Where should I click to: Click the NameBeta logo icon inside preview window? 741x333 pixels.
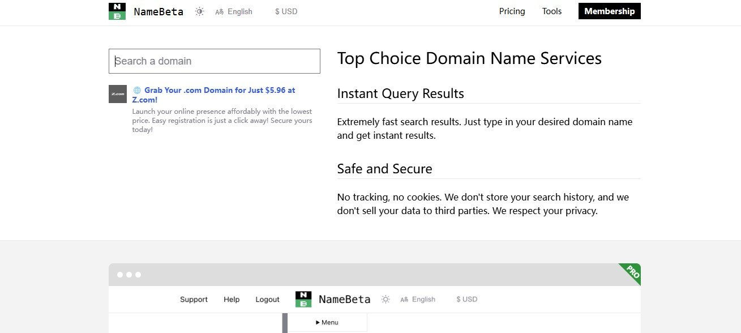click(x=303, y=300)
